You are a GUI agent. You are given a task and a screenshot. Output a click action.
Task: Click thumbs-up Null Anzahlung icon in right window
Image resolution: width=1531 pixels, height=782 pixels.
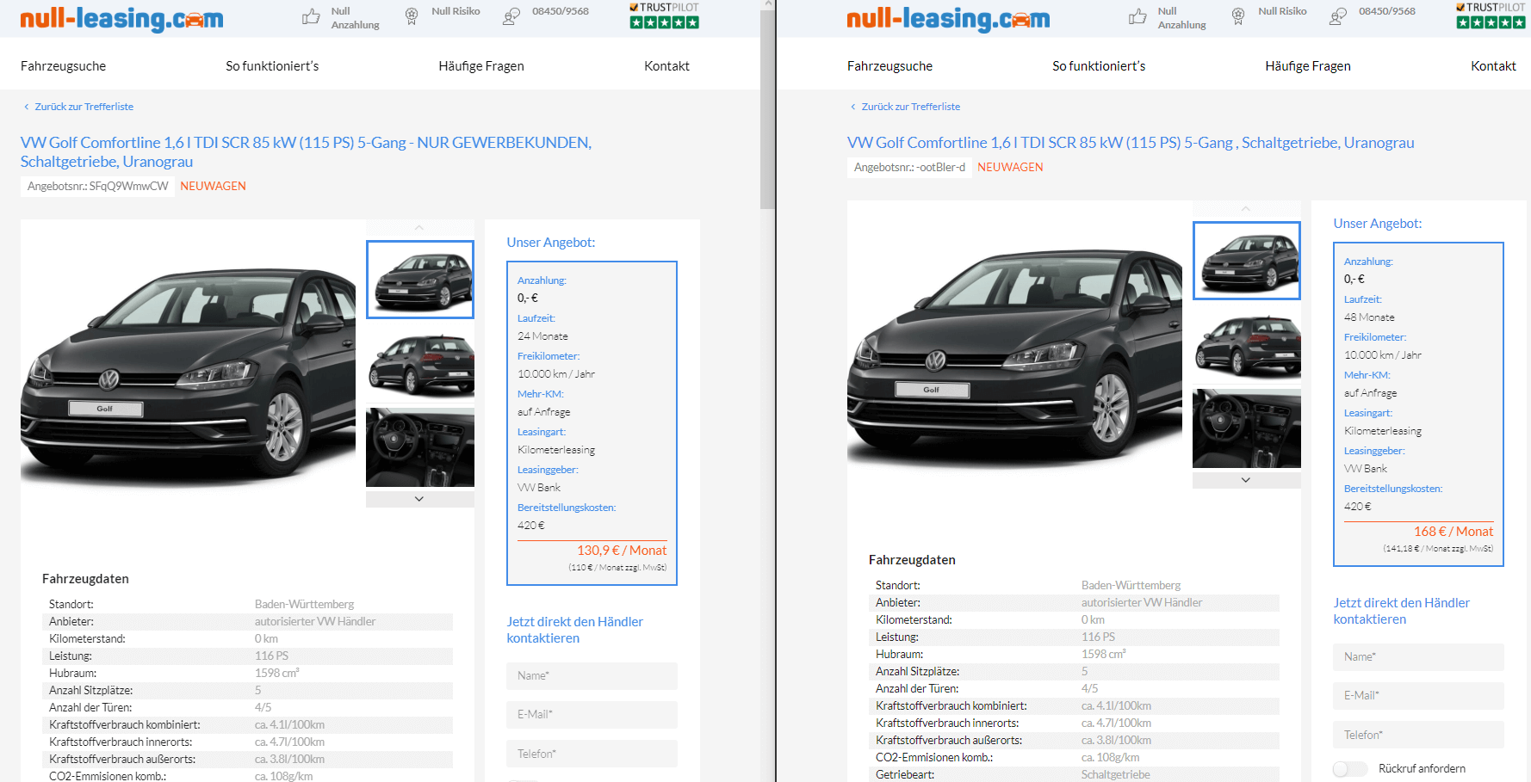(x=1137, y=16)
